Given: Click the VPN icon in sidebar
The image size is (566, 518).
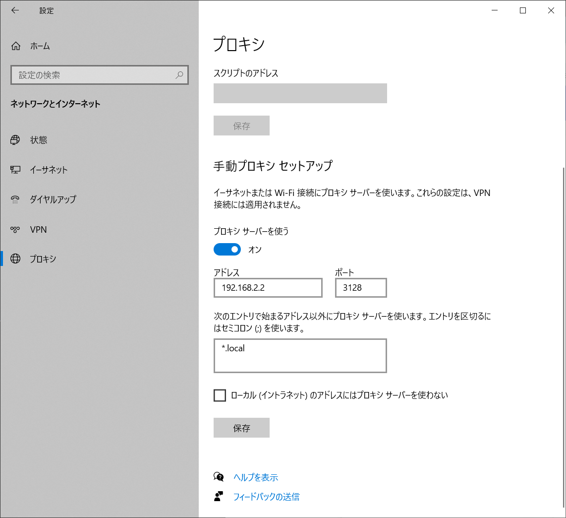Looking at the screenshot, I should pyautogui.click(x=15, y=229).
